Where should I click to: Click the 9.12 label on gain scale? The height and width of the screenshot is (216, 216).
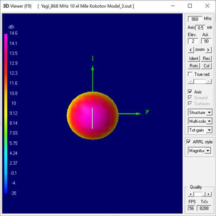click(14, 113)
